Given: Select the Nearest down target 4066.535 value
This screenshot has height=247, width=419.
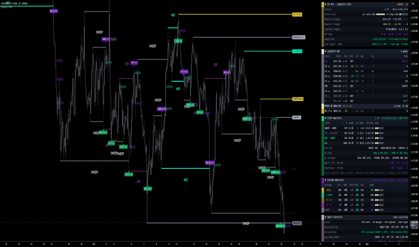Looking at the screenshot, I should pos(395,24).
